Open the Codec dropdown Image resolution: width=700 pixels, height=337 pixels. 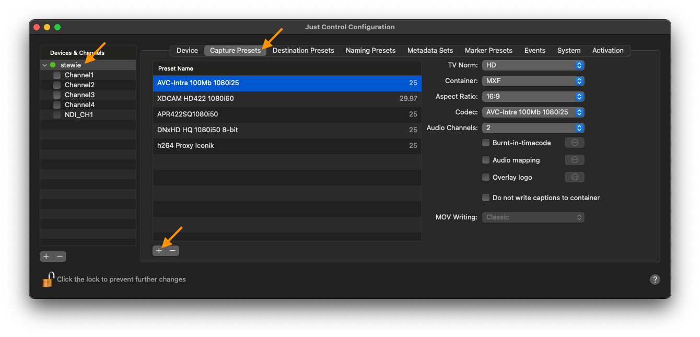pos(533,112)
